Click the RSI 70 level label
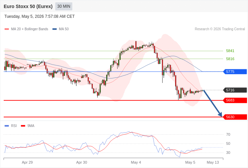Image resolution: width=248 pixels, height=168 pixels. [x=228, y=135]
